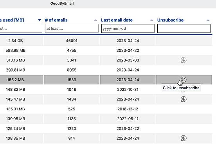Click unsubscribe icon in 108.35 MB row
This screenshot has width=216, height=144.
184,138
